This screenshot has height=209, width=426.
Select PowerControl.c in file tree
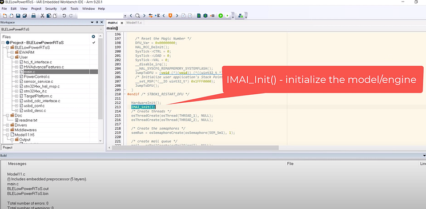(37, 77)
